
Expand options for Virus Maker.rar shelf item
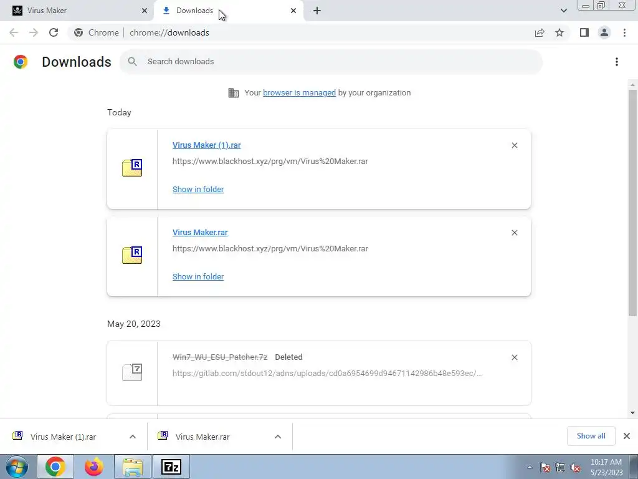pos(278,437)
